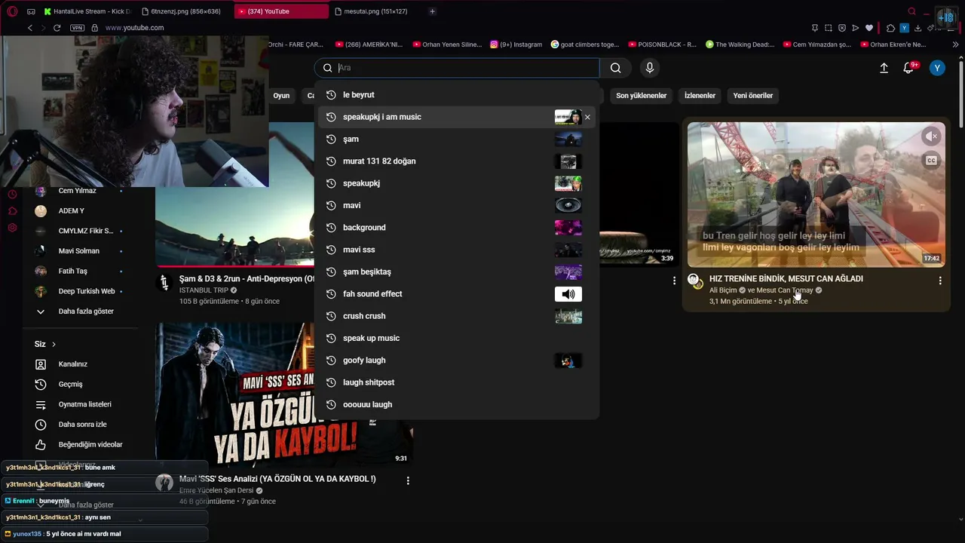The height and width of the screenshot is (543, 965).
Task: Open 'Oynatma listeleri' playlists icon
Action: (x=41, y=404)
